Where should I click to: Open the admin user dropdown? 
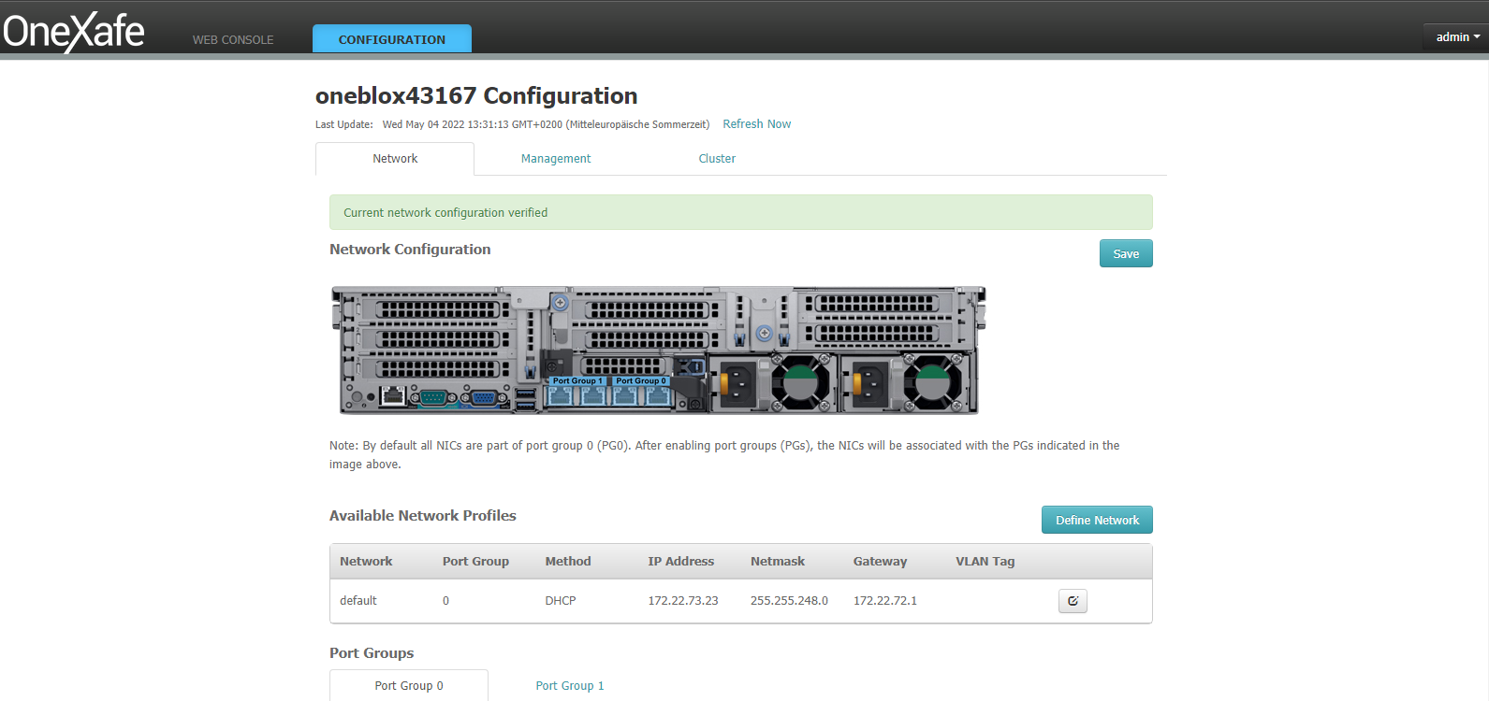[x=1456, y=37]
